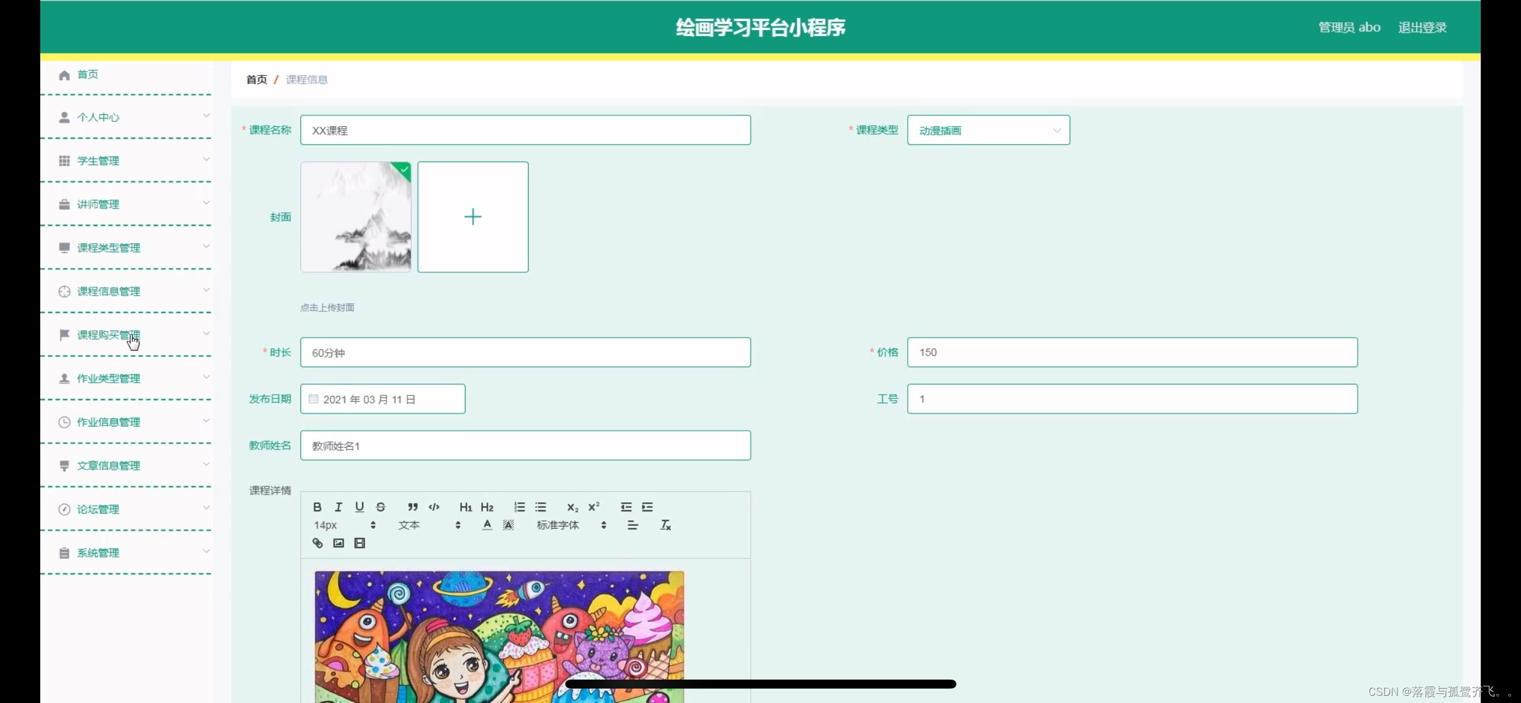
Task: Select the uploaded mountain cover thumbnail
Action: pos(356,217)
